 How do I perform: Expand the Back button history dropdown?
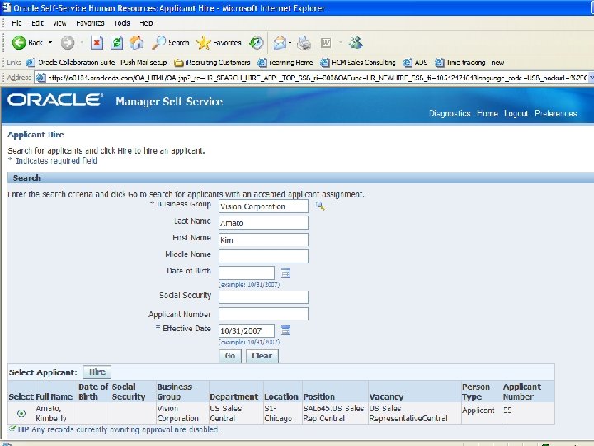coord(50,42)
